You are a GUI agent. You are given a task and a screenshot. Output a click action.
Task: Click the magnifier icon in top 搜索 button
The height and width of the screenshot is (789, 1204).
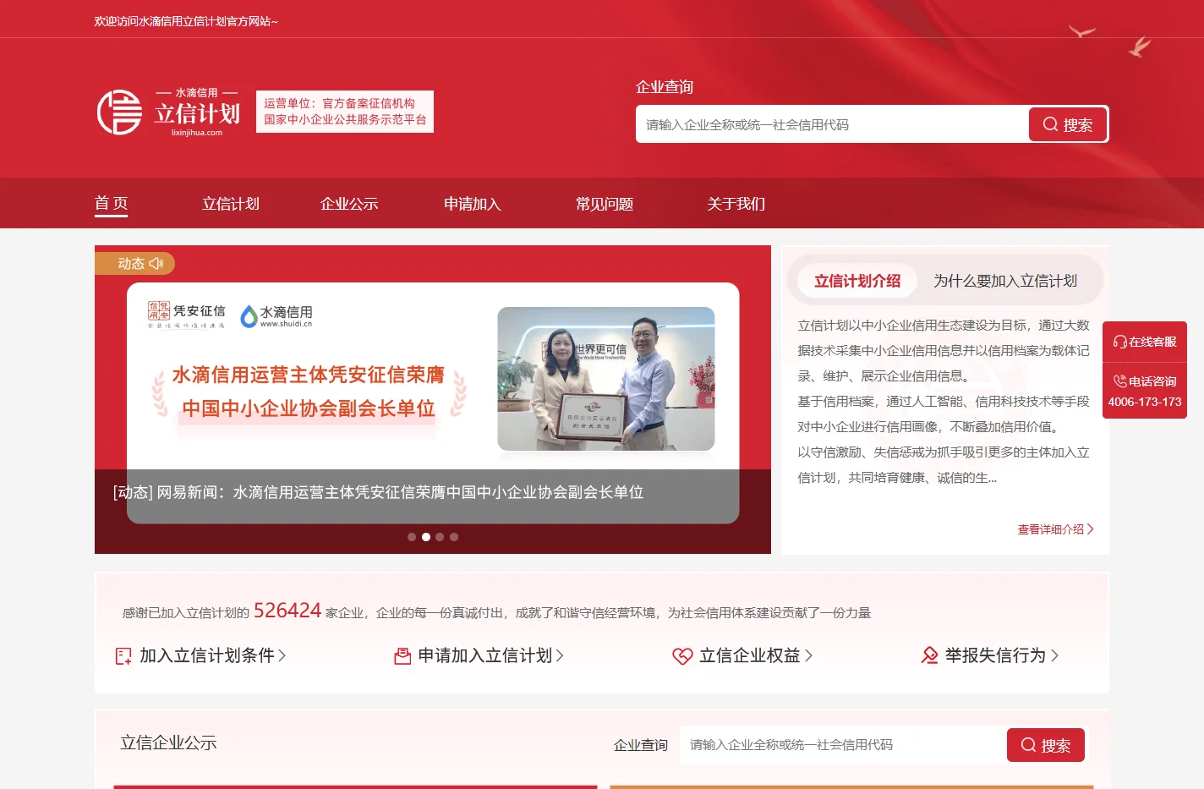pos(1050,124)
